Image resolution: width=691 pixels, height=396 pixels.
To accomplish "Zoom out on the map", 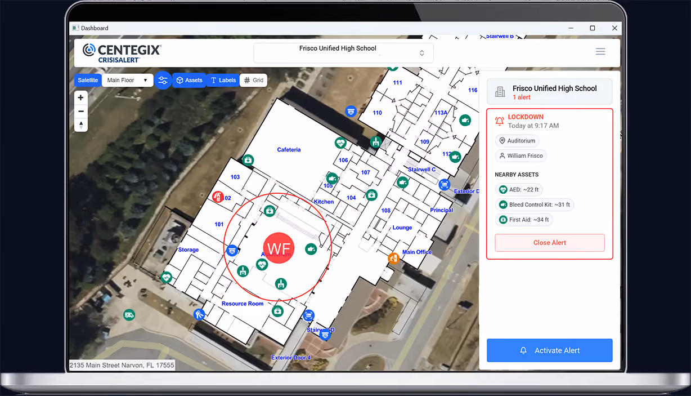I will coord(81,111).
